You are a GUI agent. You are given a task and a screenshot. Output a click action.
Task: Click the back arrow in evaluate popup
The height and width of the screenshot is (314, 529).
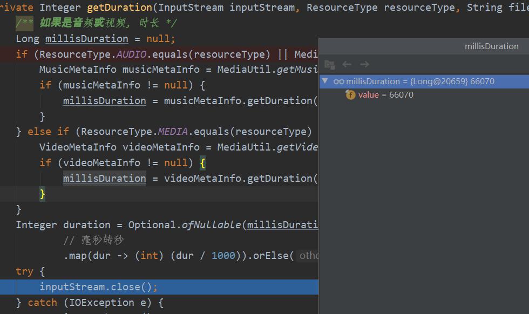tap(347, 64)
